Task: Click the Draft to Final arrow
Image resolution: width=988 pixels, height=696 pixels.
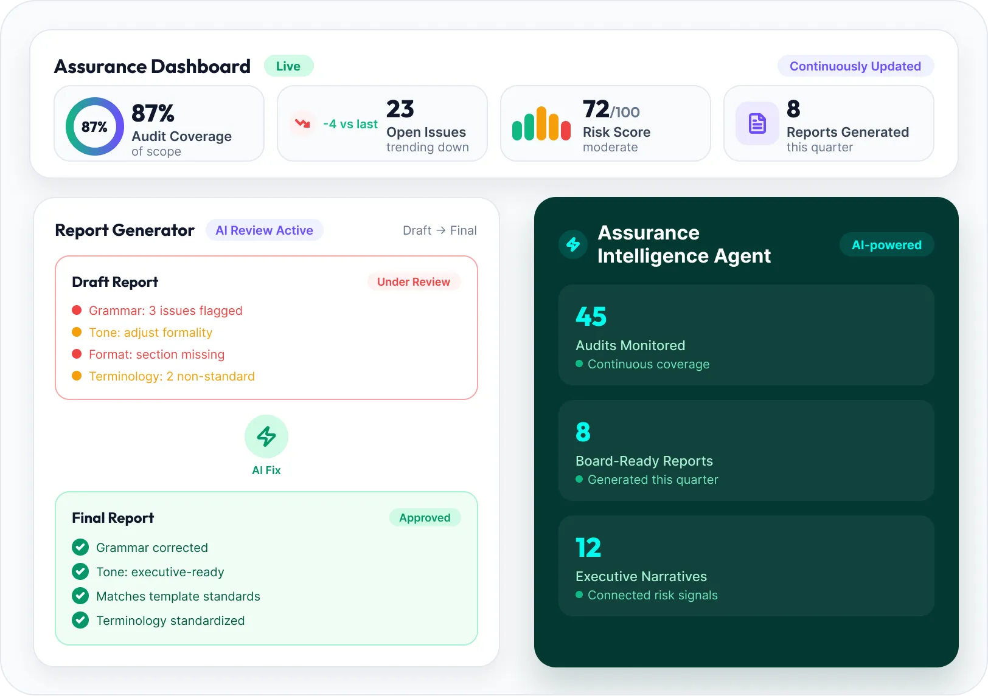Action: pyautogui.click(x=441, y=230)
